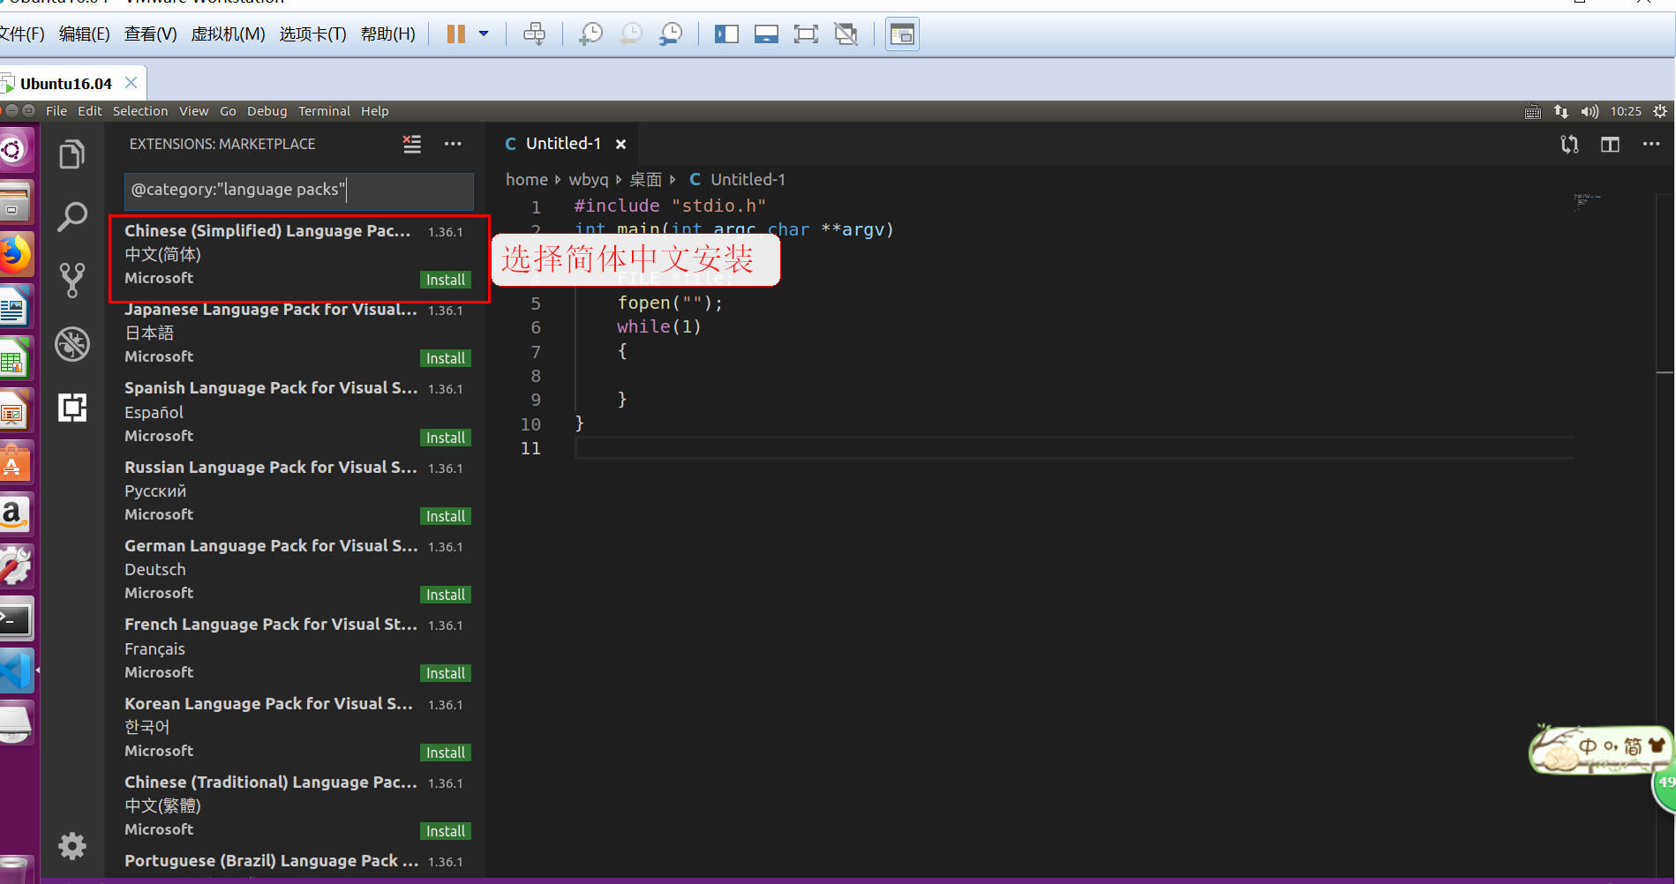Install the Japanese Language Pack
This screenshot has height=884, width=1676.
(x=446, y=358)
